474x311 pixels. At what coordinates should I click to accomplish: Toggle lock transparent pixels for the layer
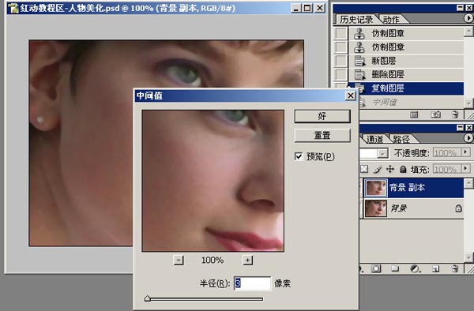364,169
